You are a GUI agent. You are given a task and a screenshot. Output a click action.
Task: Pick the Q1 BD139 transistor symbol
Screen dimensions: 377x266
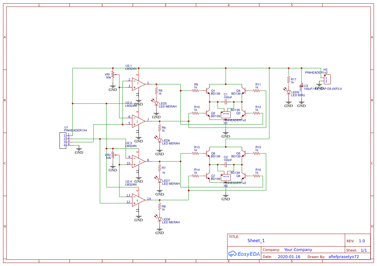pyautogui.click(x=209, y=91)
